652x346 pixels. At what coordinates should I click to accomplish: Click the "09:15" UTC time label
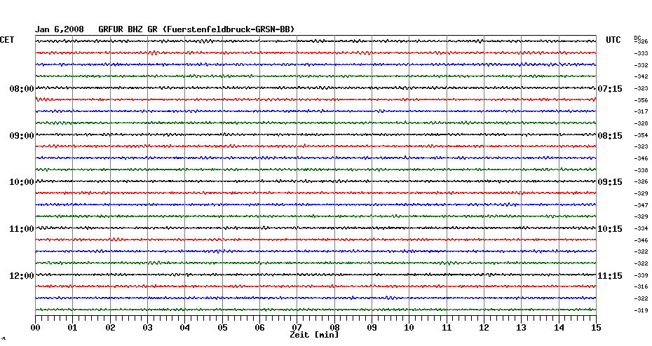tap(610, 182)
